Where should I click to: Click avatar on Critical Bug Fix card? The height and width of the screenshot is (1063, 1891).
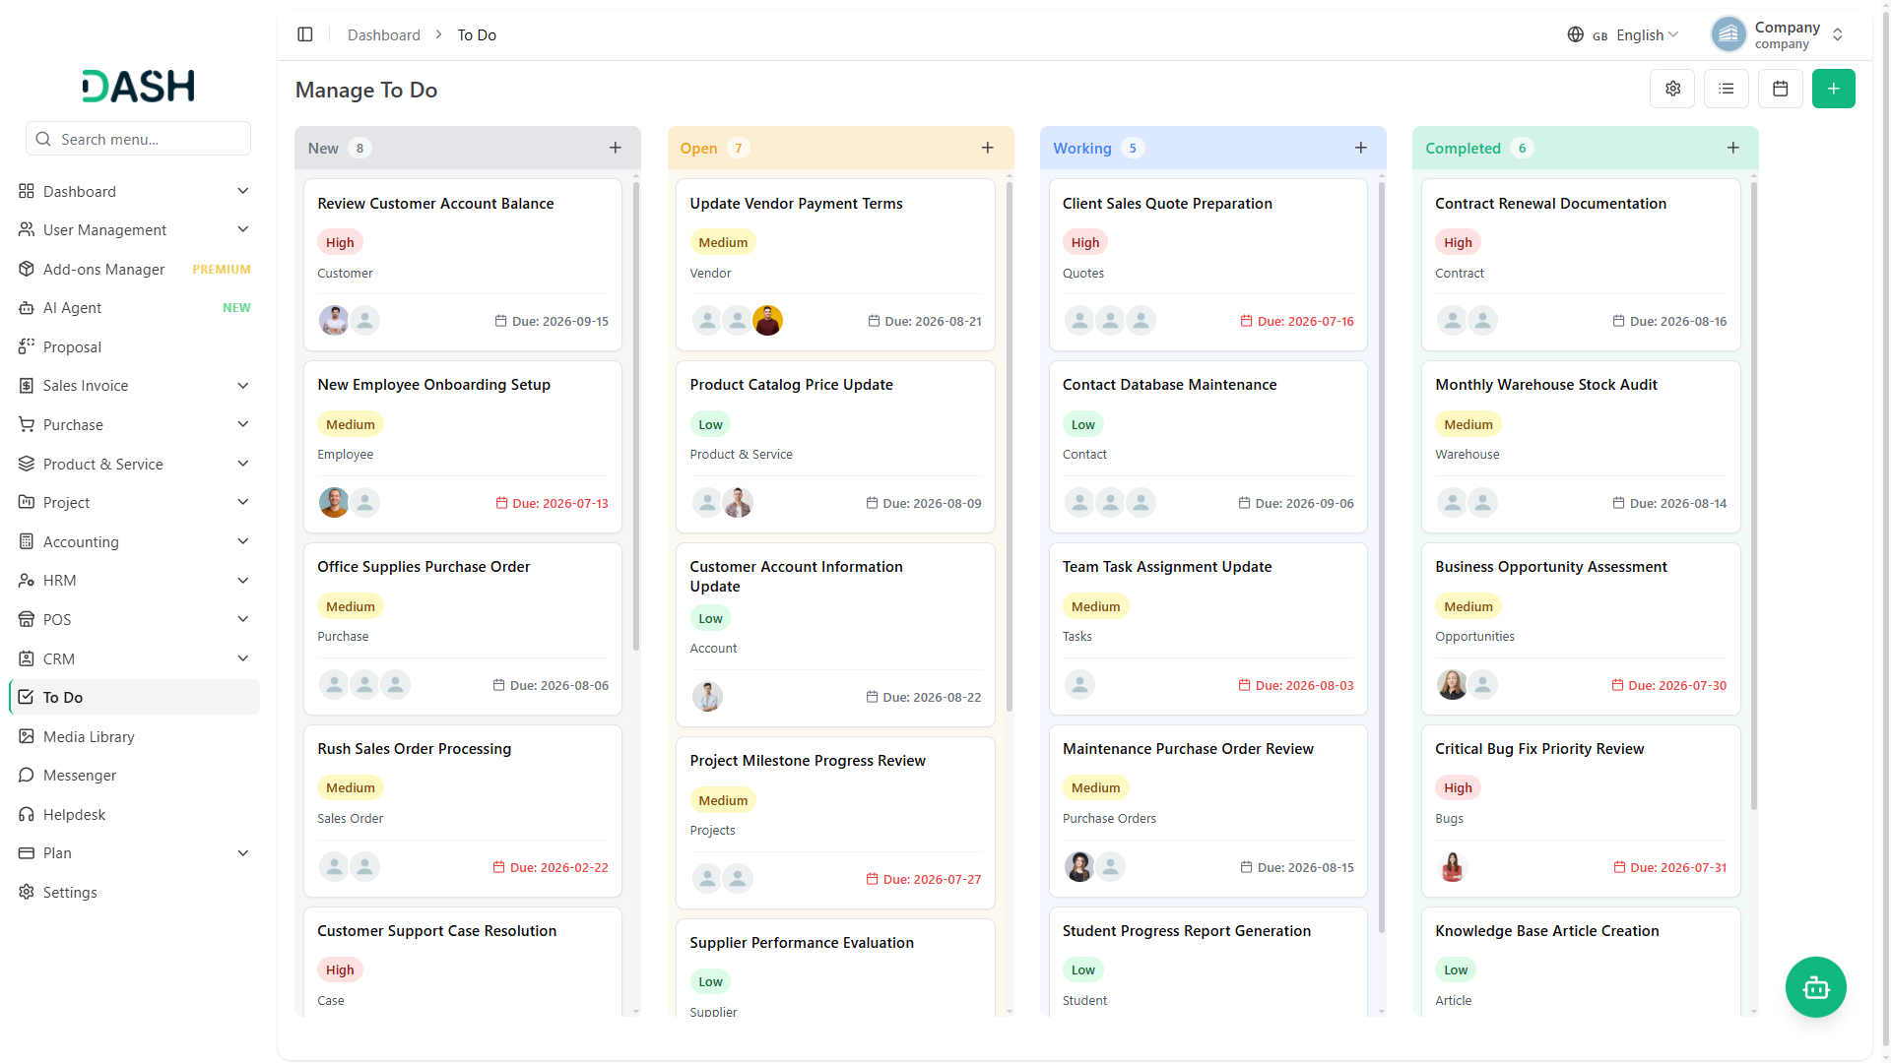[1452, 867]
